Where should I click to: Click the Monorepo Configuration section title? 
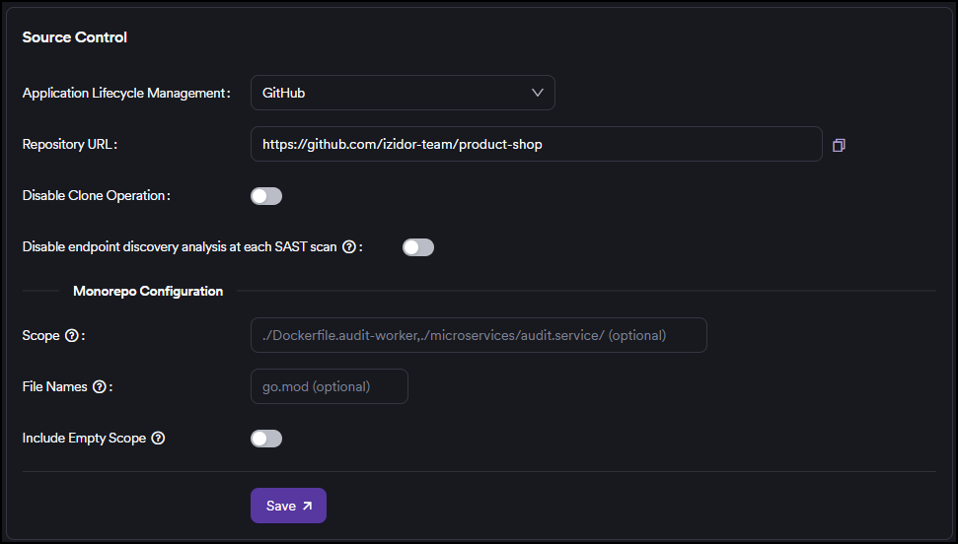coord(148,292)
